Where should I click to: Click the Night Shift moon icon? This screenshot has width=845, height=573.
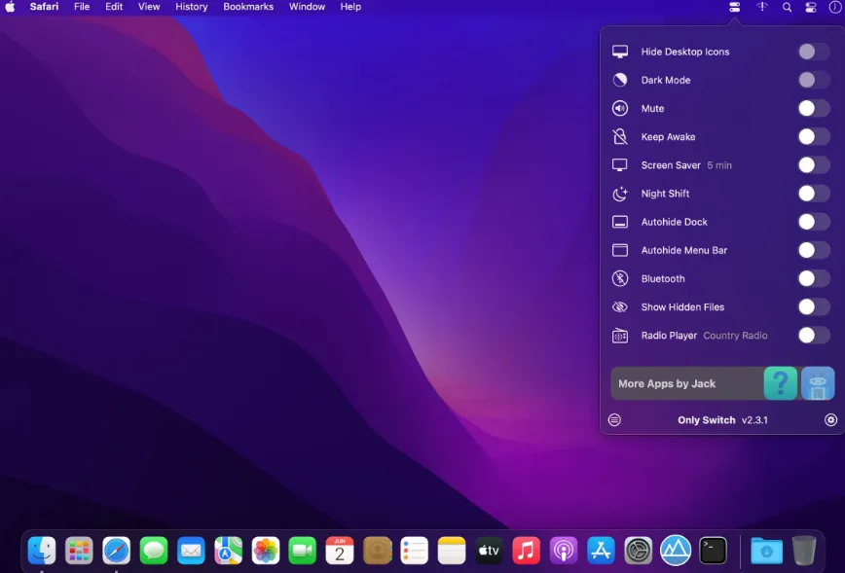(620, 194)
